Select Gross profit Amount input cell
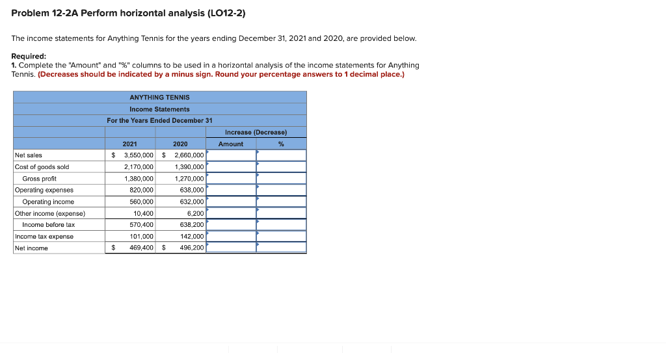 [x=231, y=178]
